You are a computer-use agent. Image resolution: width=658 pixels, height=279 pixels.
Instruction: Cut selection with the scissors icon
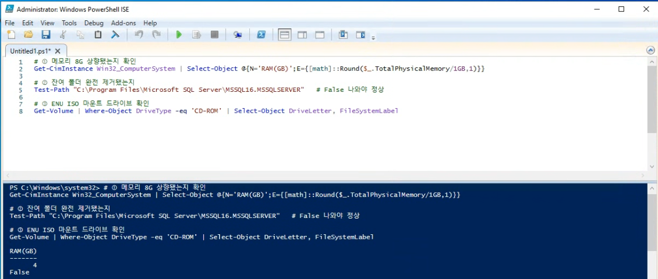click(x=63, y=35)
